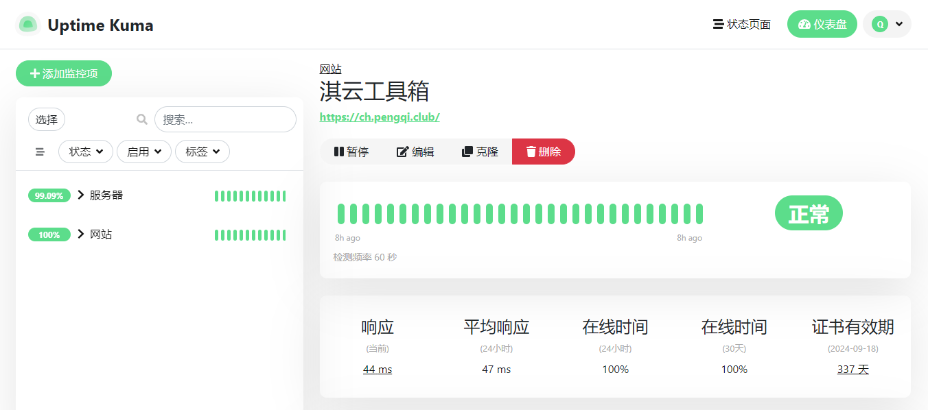Click the 证书有效期 heading
This screenshot has height=410, width=928.
pos(853,326)
